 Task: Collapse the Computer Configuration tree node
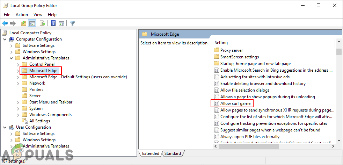point(5,39)
